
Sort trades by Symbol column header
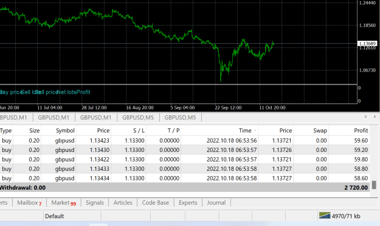click(65, 131)
